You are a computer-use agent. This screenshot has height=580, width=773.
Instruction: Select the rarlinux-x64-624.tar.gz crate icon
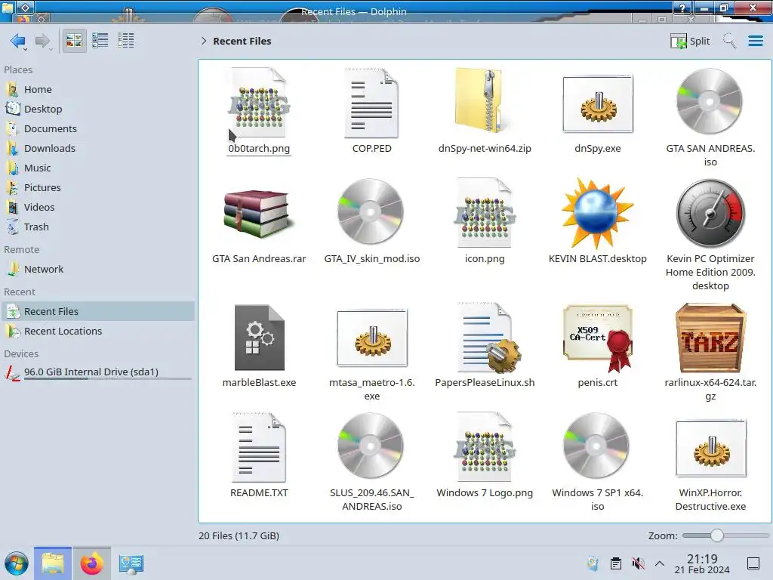pyautogui.click(x=710, y=338)
